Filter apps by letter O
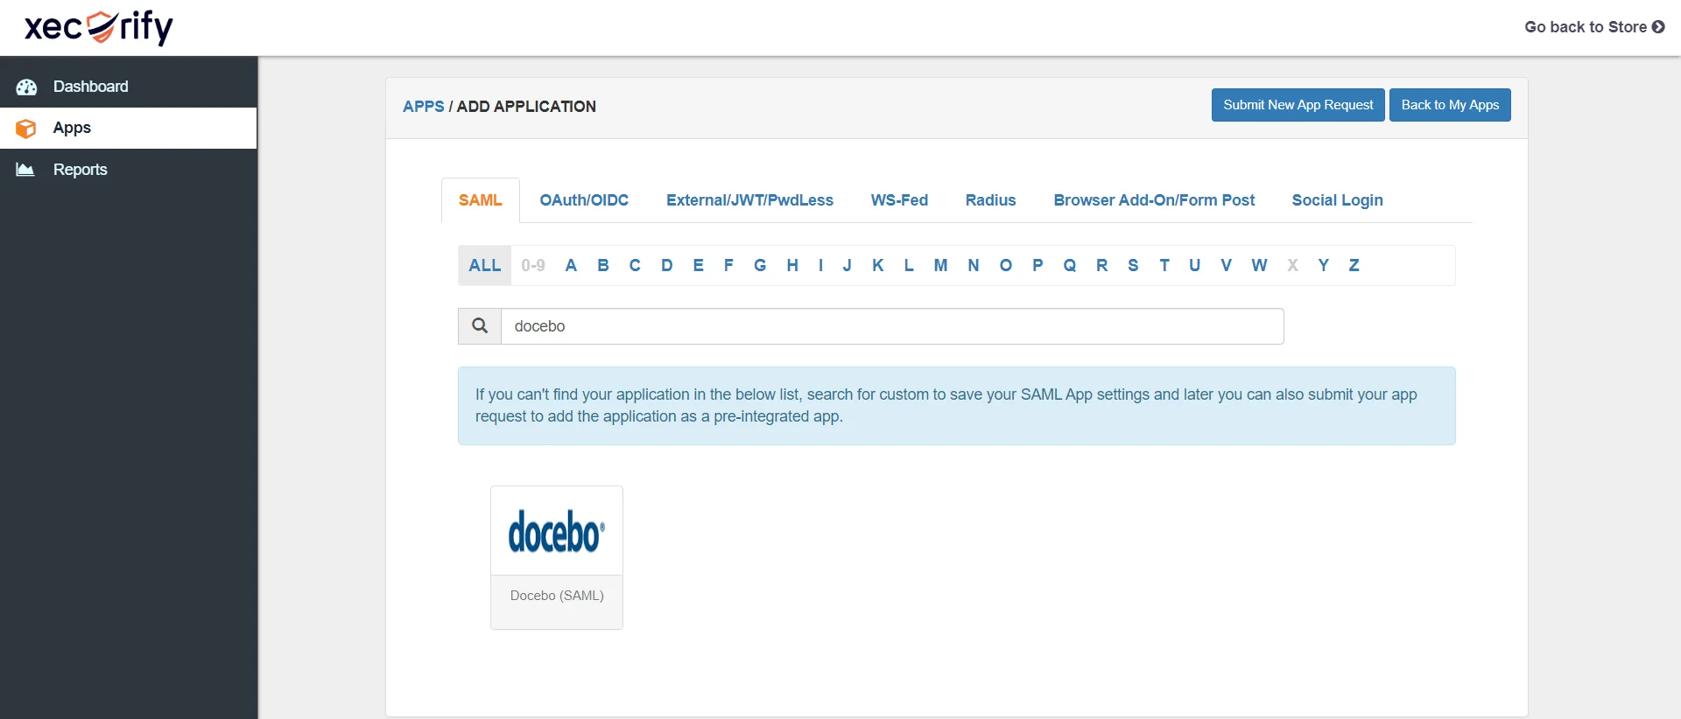Viewport: 1681px width, 719px height. click(1006, 266)
